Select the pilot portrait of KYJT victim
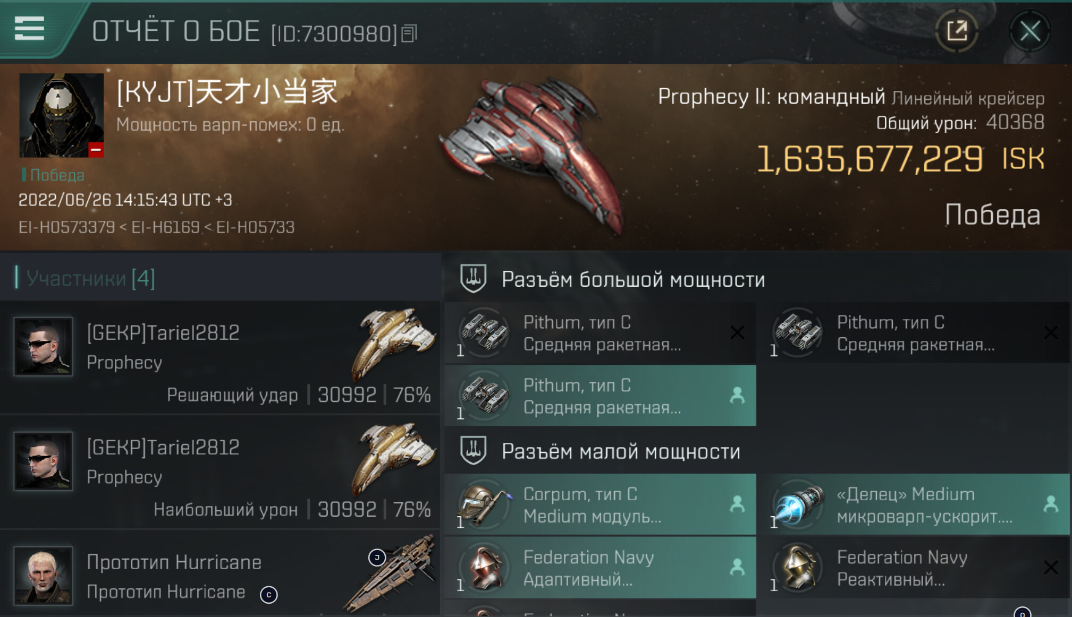Screen dimensions: 1072x617 tap(62, 115)
